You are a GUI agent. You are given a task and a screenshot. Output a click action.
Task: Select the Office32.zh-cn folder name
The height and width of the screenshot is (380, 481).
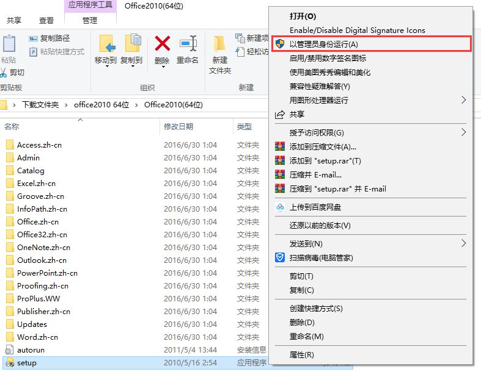click(x=42, y=235)
